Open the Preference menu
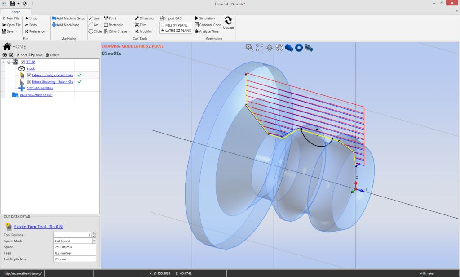460x277 pixels. [x=37, y=31]
